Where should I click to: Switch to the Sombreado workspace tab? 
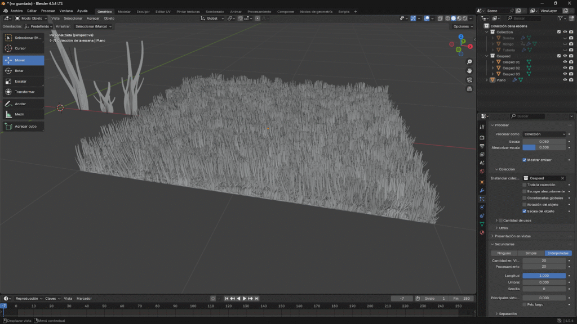(214, 11)
